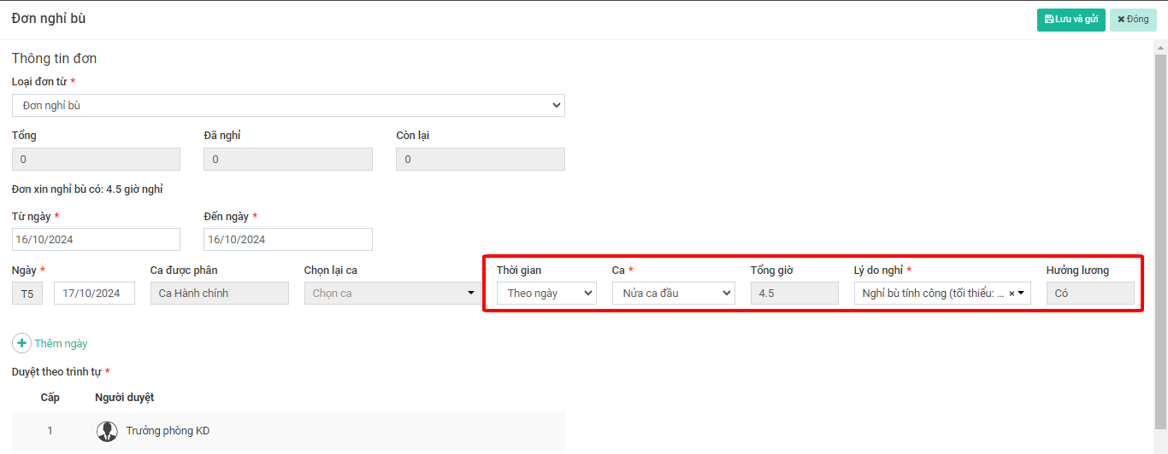Screen dimensions: 1168x454
Task: Click the Đến ngày date field
Action: 288,239
